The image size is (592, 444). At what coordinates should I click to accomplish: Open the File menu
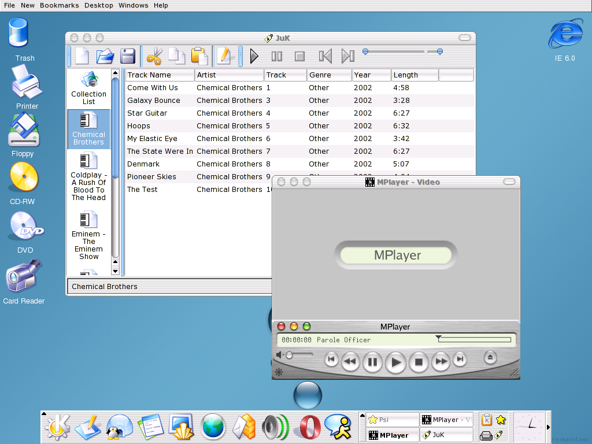(9, 5)
